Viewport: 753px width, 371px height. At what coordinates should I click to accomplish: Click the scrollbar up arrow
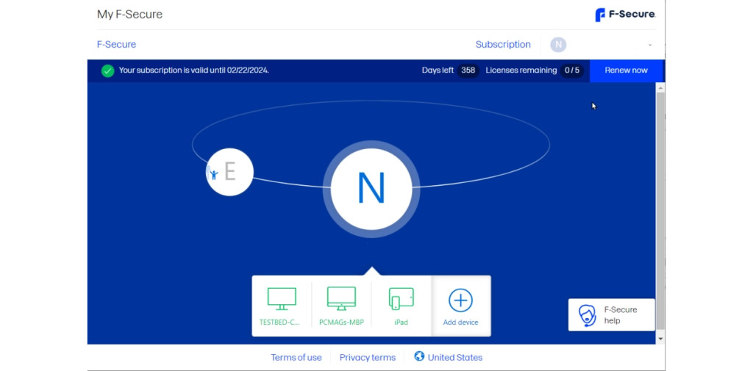tap(660, 88)
